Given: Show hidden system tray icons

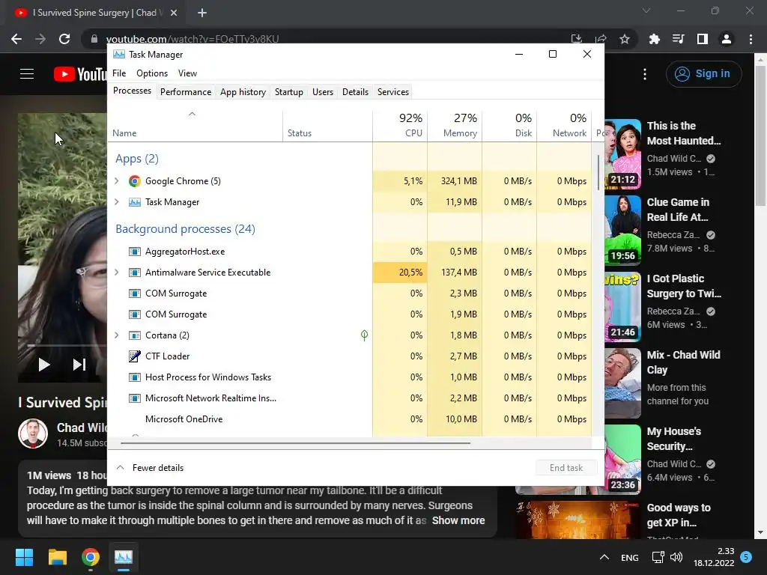Looking at the screenshot, I should click(604, 557).
